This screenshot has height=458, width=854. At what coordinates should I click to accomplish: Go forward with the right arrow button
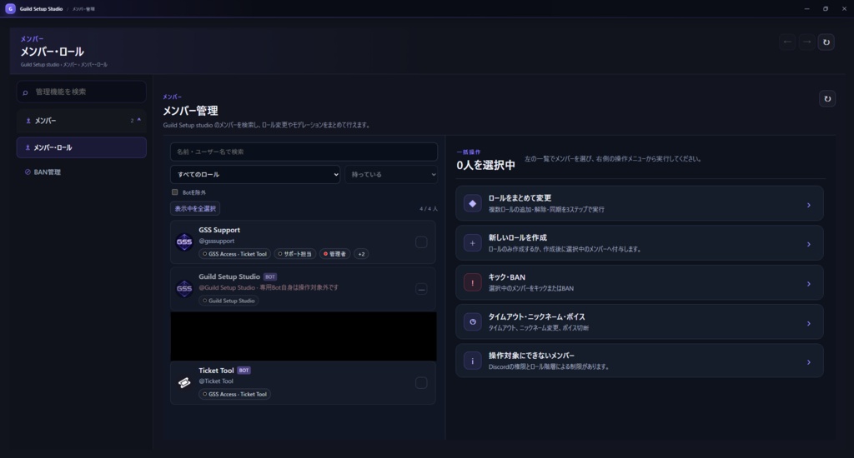click(806, 42)
